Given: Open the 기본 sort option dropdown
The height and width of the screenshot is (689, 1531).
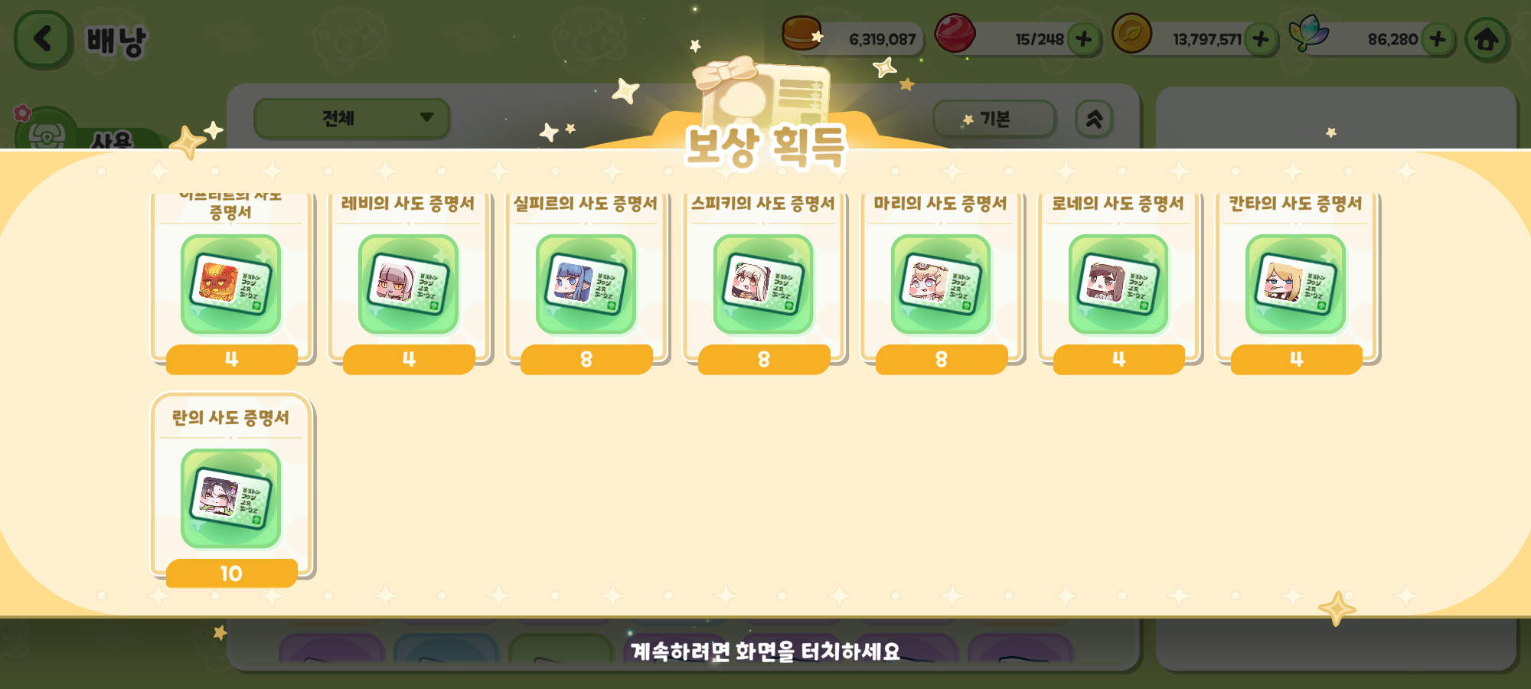Looking at the screenshot, I should click(994, 119).
